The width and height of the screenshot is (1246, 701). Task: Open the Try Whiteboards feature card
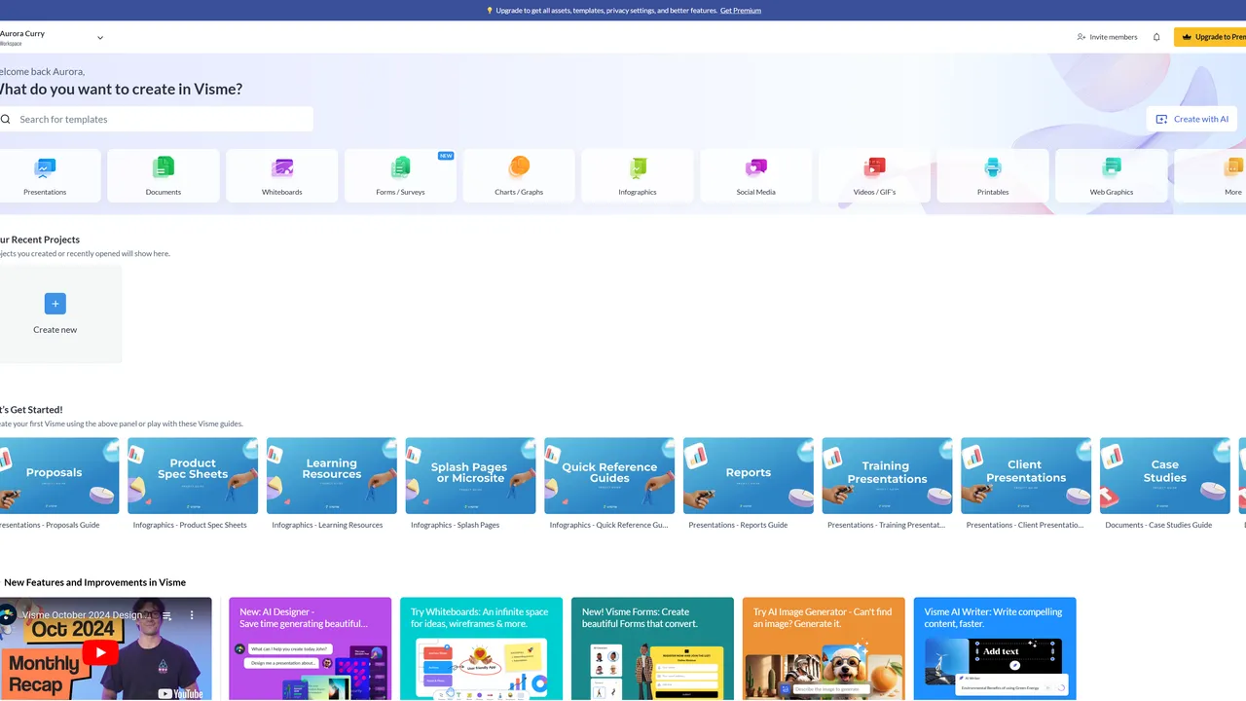pyautogui.click(x=481, y=648)
